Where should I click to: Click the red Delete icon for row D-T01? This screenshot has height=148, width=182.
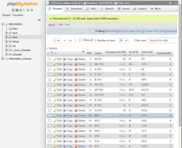76,70
